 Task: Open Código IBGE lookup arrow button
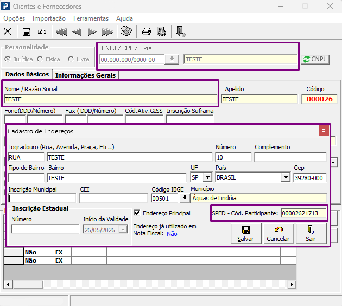coord(185,198)
